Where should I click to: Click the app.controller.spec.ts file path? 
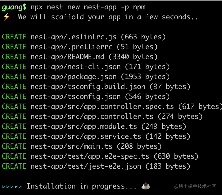(102, 107)
